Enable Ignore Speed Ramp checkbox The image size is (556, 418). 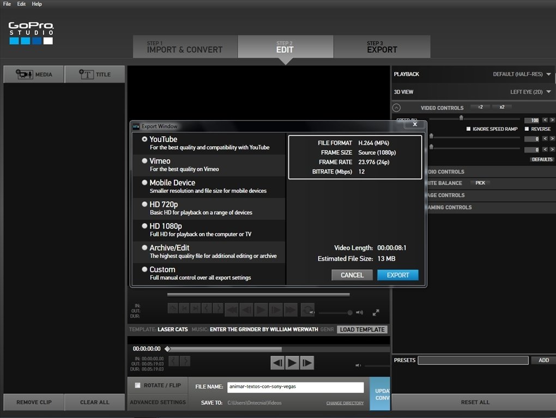point(468,129)
